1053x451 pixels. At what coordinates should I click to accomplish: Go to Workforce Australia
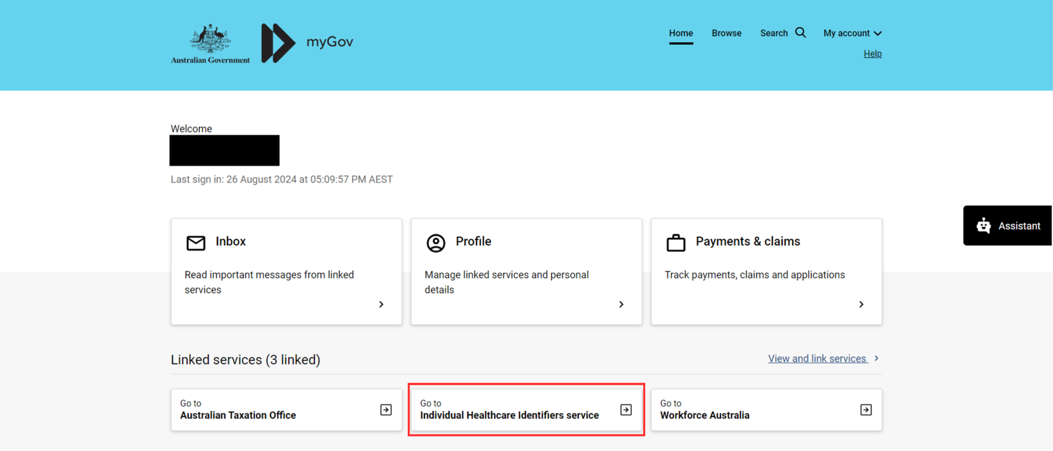pos(766,410)
